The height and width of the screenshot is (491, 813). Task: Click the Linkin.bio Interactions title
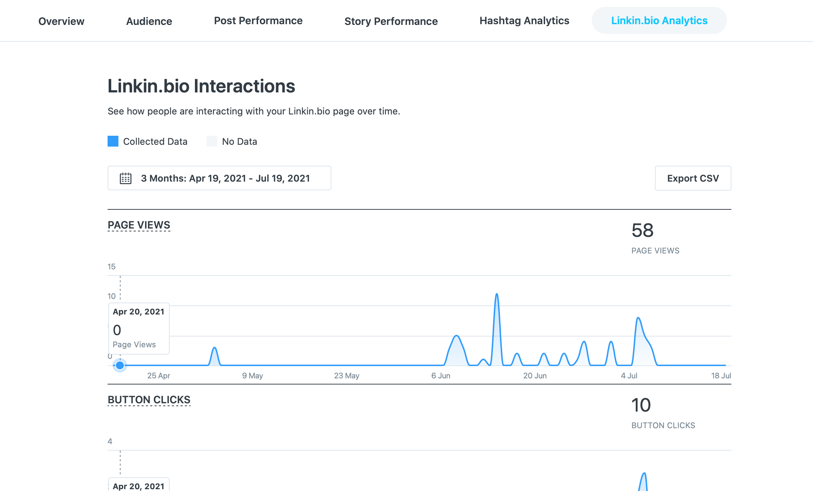coord(201,86)
